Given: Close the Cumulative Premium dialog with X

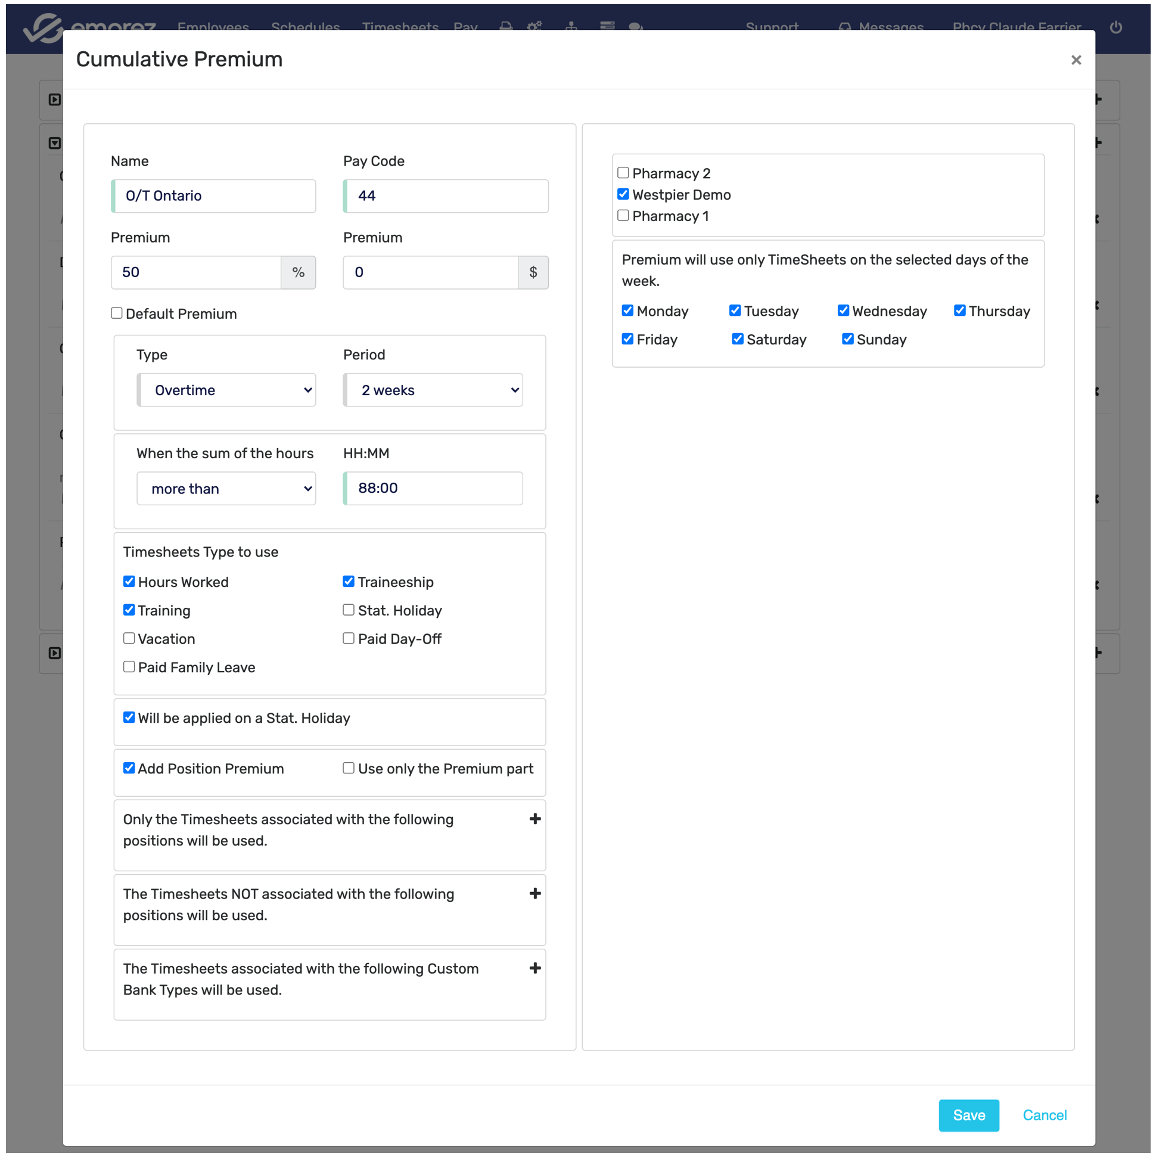Looking at the screenshot, I should [x=1076, y=60].
